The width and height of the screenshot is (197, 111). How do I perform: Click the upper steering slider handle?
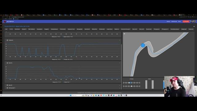pyautogui.click(x=129, y=83)
